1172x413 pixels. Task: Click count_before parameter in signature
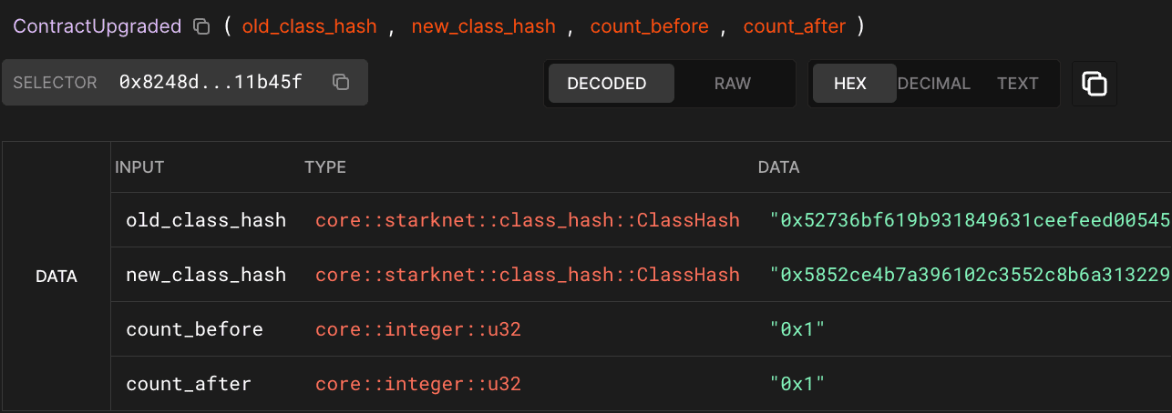click(650, 26)
